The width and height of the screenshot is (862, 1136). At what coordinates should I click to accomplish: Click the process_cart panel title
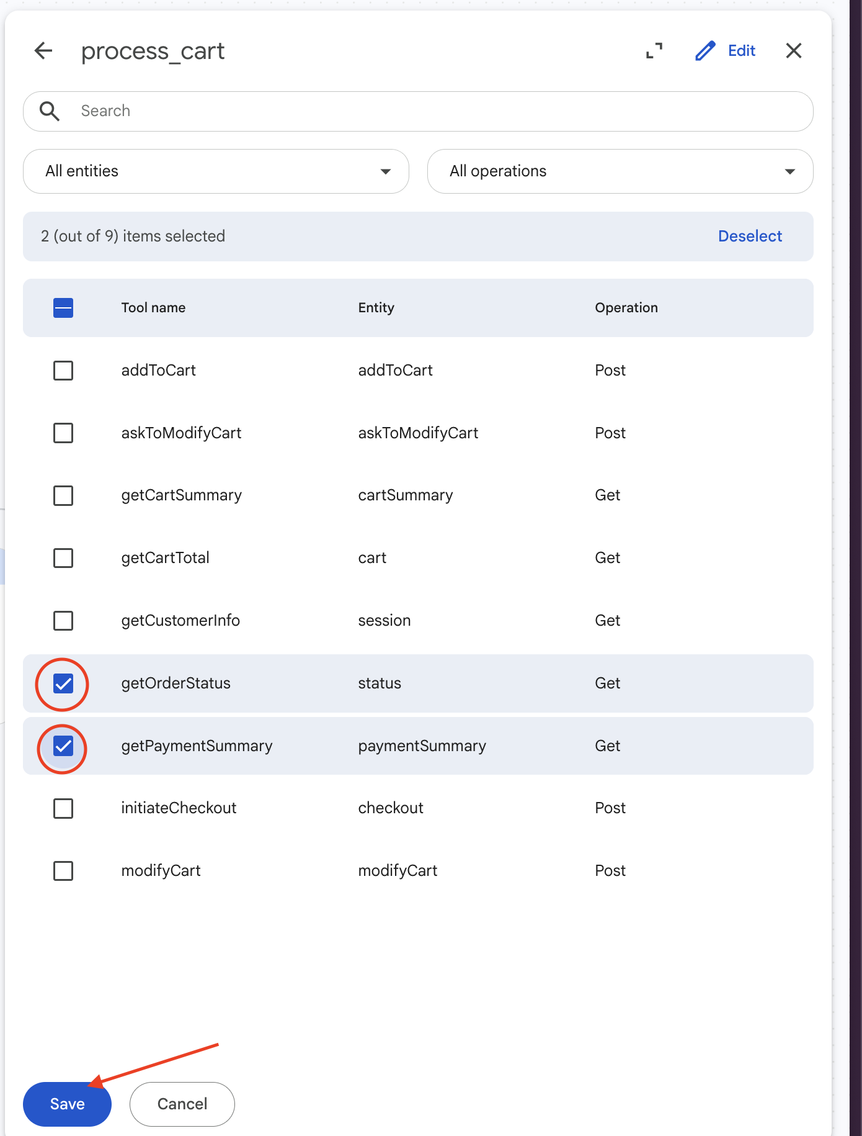(153, 52)
